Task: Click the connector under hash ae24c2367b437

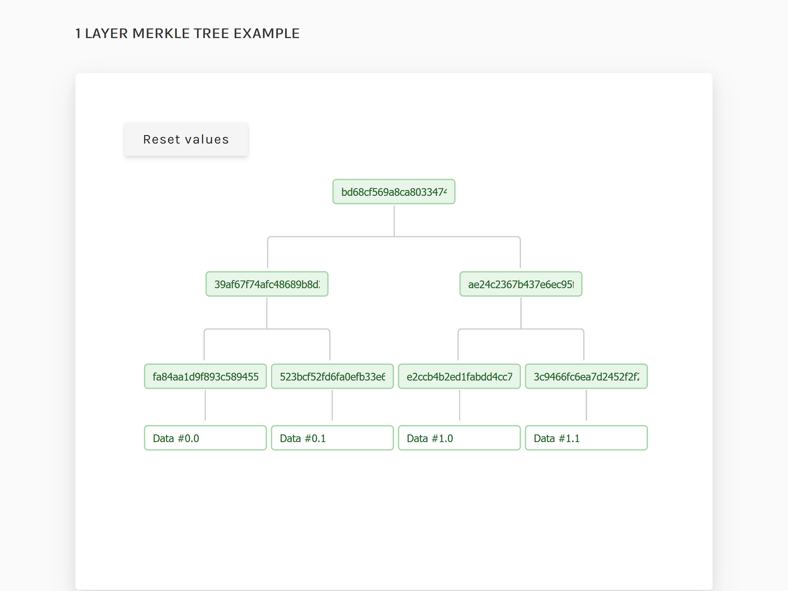Action: coord(521,312)
